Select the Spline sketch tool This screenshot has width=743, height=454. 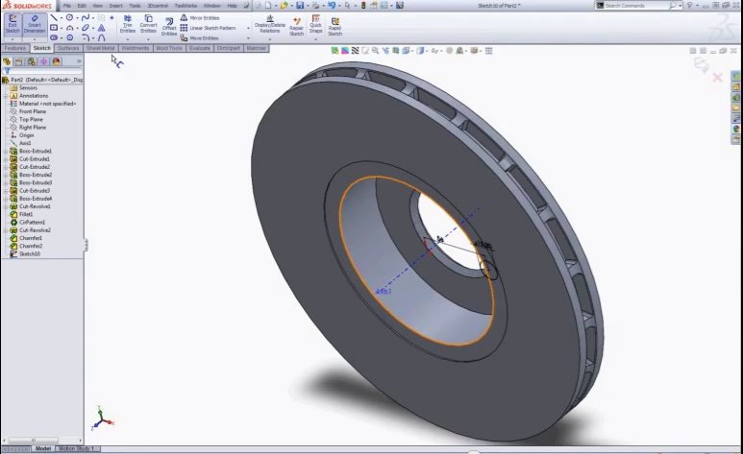click(86, 17)
